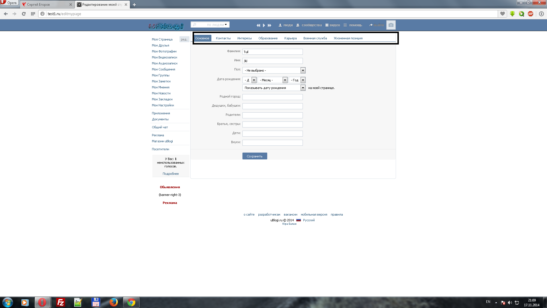
Task: Switch to the Контакты tab
Action: [x=223, y=38]
